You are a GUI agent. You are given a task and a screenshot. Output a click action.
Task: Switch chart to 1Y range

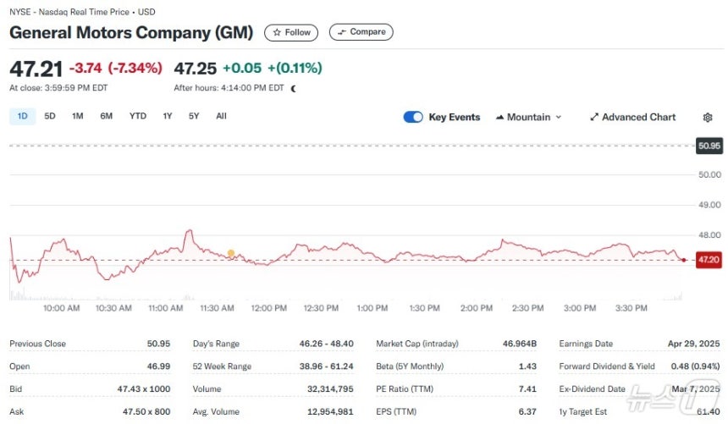click(168, 116)
